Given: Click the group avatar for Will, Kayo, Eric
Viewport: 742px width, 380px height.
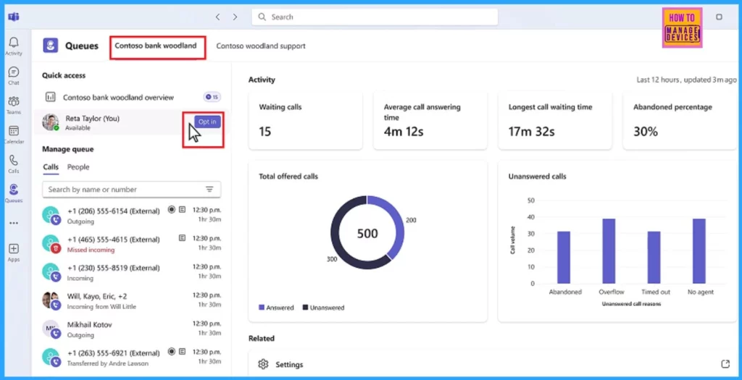Looking at the screenshot, I should click(51, 301).
